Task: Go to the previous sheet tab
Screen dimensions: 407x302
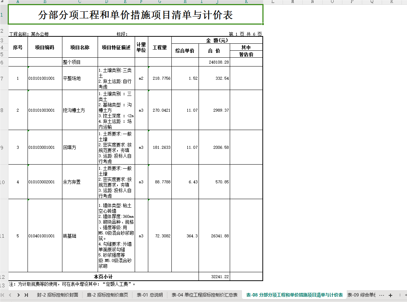Action: (x=10, y=295)
